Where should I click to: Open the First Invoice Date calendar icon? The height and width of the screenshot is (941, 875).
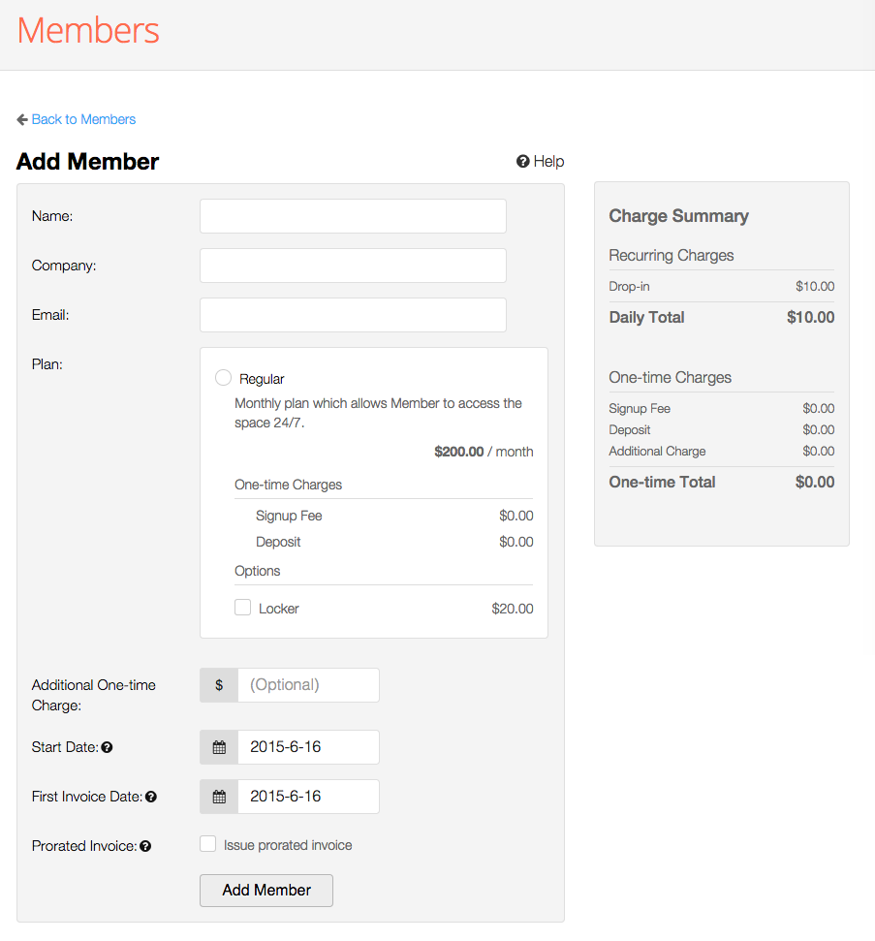(x=219, y=797)
